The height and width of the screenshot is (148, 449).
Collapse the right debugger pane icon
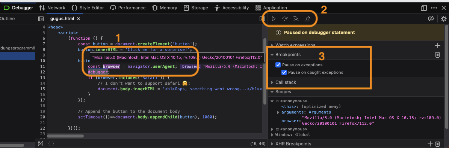click(262, 19)
